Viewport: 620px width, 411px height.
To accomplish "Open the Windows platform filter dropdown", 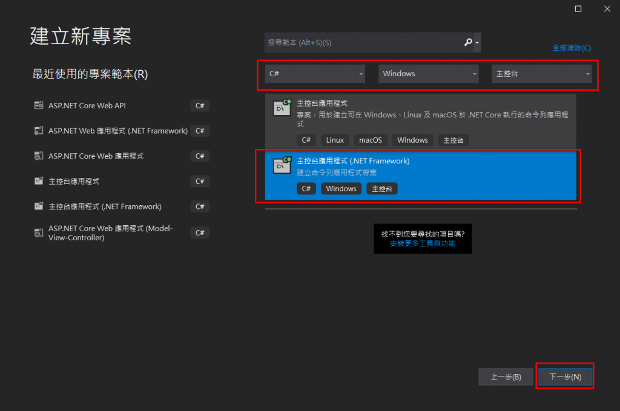I will 428,73.
